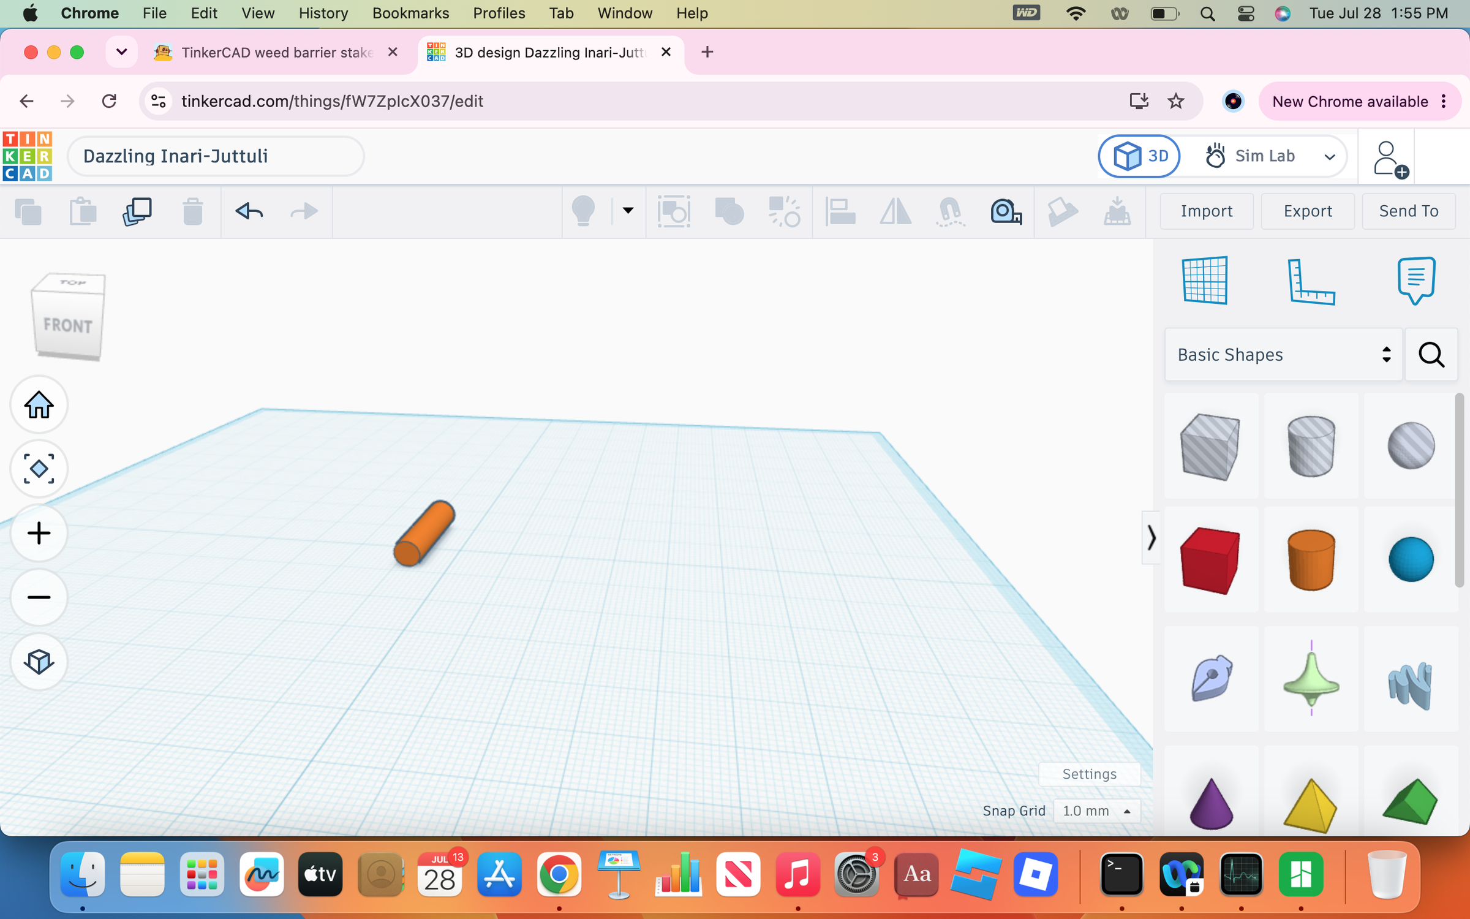
Task: Redo the last action
Action: tap(304, 212)
